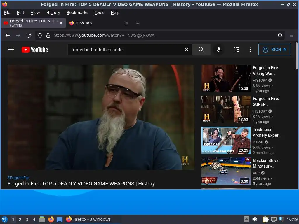Open the Forged in Fire SUPER video title
Viewport: 299px width, 224px height.
[x=266, y=101]
